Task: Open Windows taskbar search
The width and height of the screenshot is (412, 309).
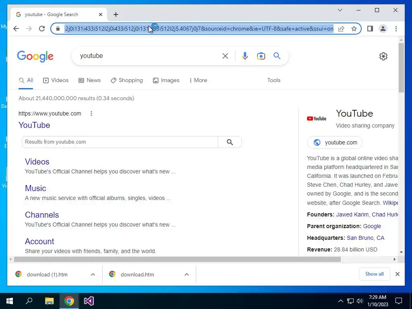Action: pos(29,301)
